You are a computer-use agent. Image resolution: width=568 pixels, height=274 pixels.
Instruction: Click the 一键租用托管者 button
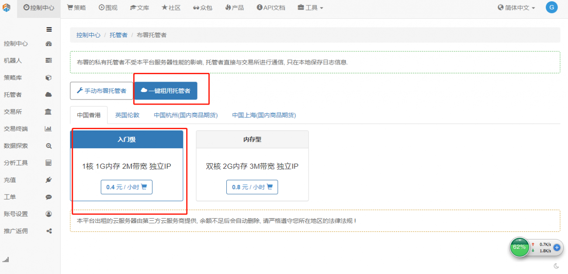[x=166, y=91]
